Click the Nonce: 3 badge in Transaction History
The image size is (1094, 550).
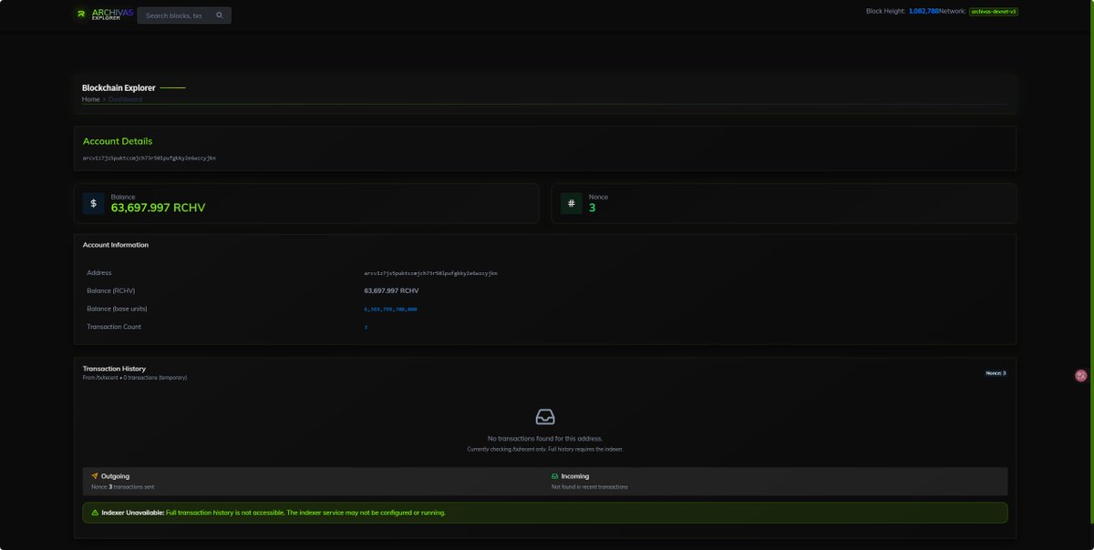tap(996, 373)
